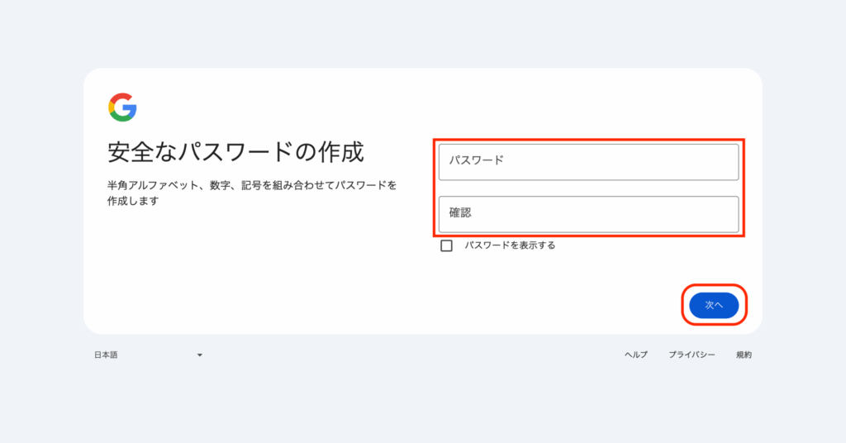The width and height of the screenshot is (846, 443).
Task: Focus the パスワード input field
Action: point(588,162)
